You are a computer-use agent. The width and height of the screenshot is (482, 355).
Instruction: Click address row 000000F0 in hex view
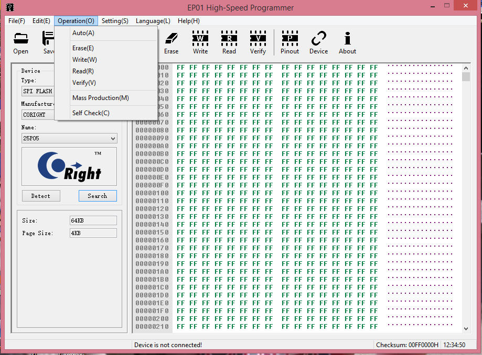pos(152,185)
